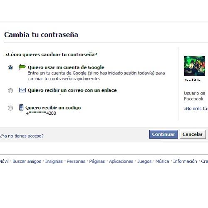Open the Información footer link
Image resolution: width=208 pixels, height=208 pixels.
point(185,161)
